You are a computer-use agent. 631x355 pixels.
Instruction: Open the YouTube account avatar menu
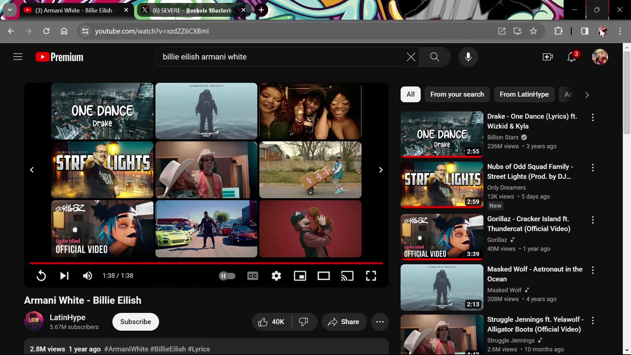coord(600,57)
